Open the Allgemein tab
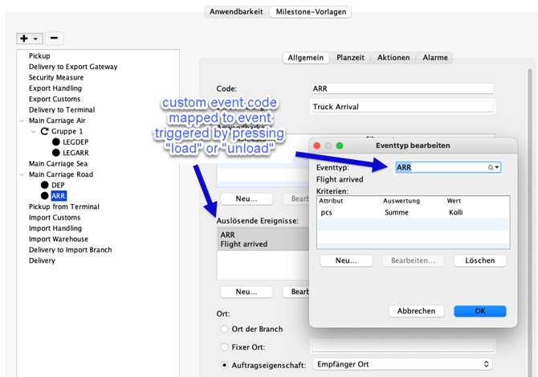 click(x=305, y=58)
